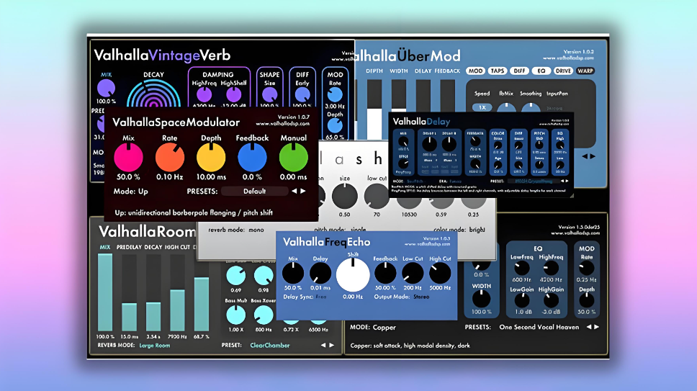Click the blue Feedback knob in SpaceModulator
The width and height of the screenshot is (697, 391).
[252, 158]
